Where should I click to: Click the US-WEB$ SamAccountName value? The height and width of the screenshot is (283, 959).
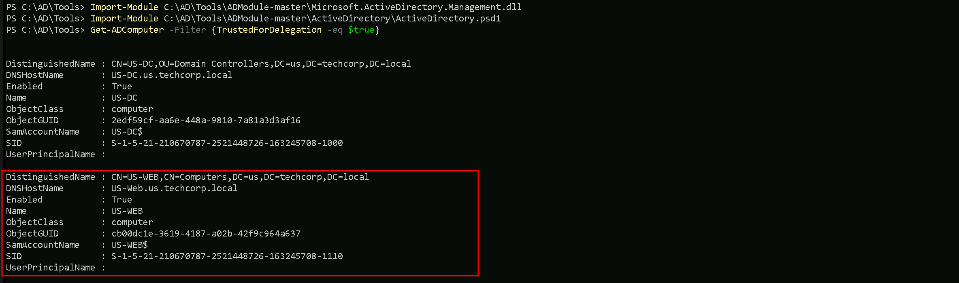point(130,245)
